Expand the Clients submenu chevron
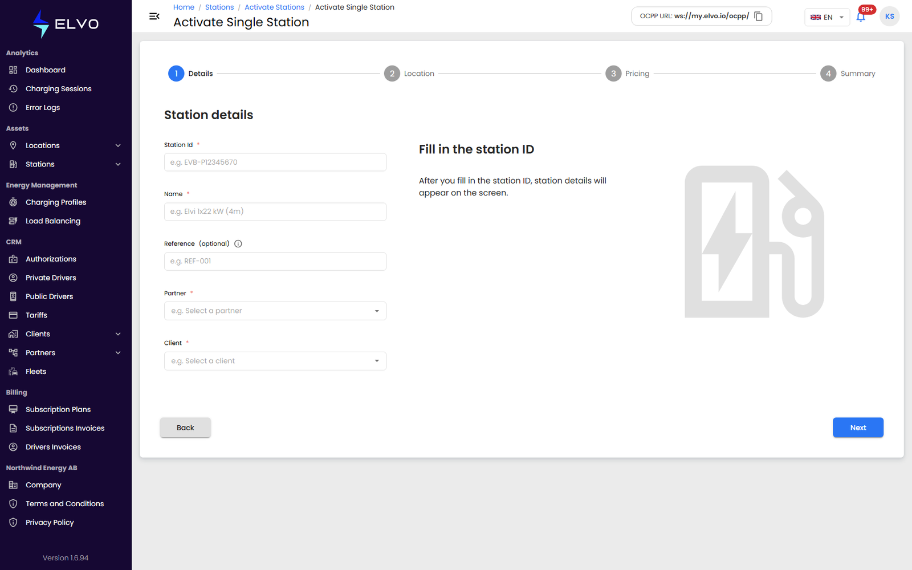This screenshot has width=912, height=570. (118, 334)
